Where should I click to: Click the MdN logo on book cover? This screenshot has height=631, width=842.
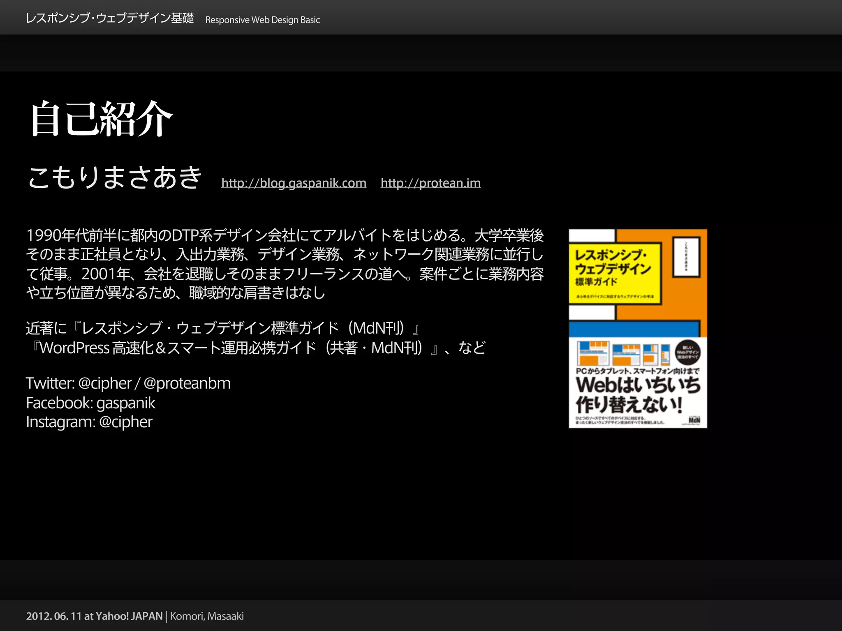tap(694, 420)
